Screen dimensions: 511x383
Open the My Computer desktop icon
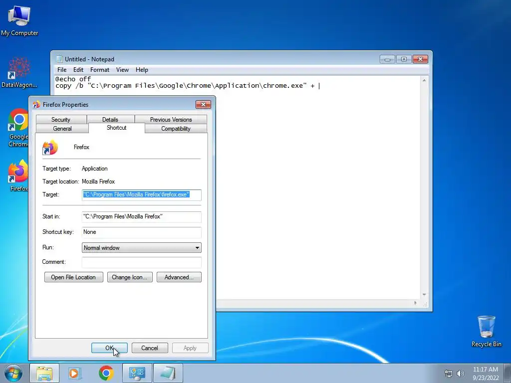coord(19,20)
